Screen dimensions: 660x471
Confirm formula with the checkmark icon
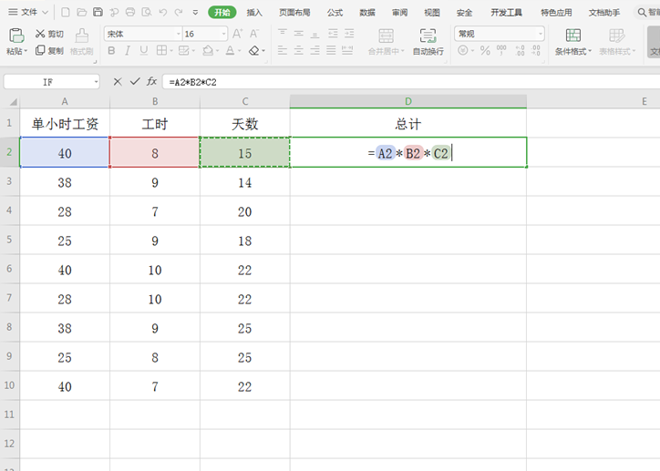tap(135, 82)
